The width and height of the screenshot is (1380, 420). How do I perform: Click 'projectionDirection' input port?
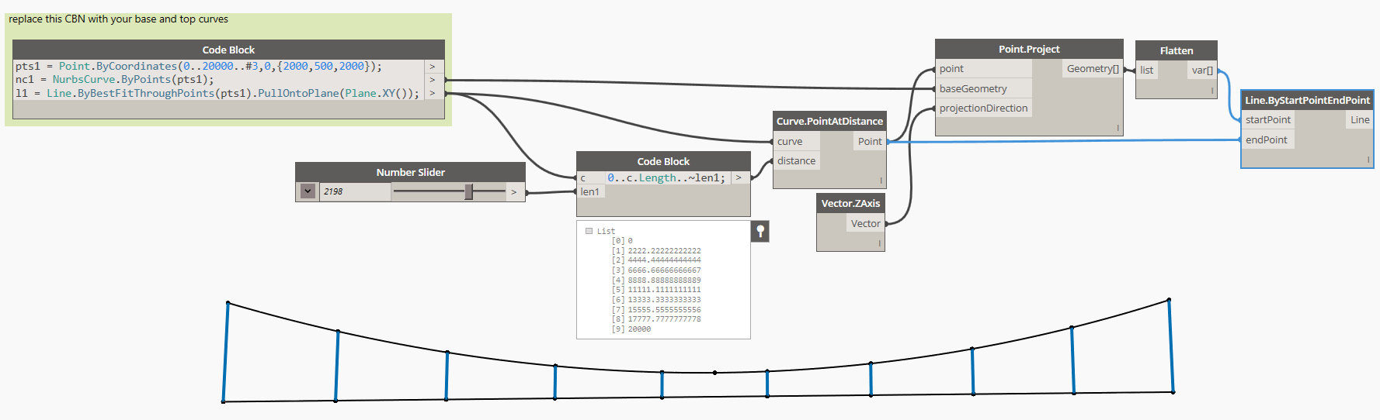pyautogui.click(x=983, y=108)
